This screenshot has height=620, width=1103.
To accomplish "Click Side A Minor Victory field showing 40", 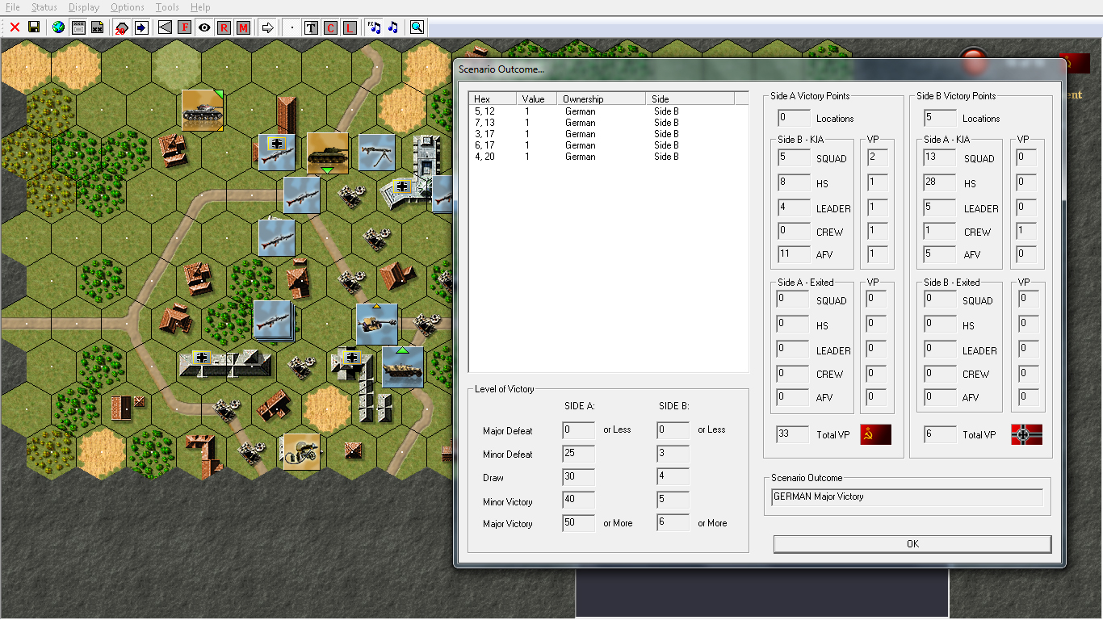I will tap(579, 501).
